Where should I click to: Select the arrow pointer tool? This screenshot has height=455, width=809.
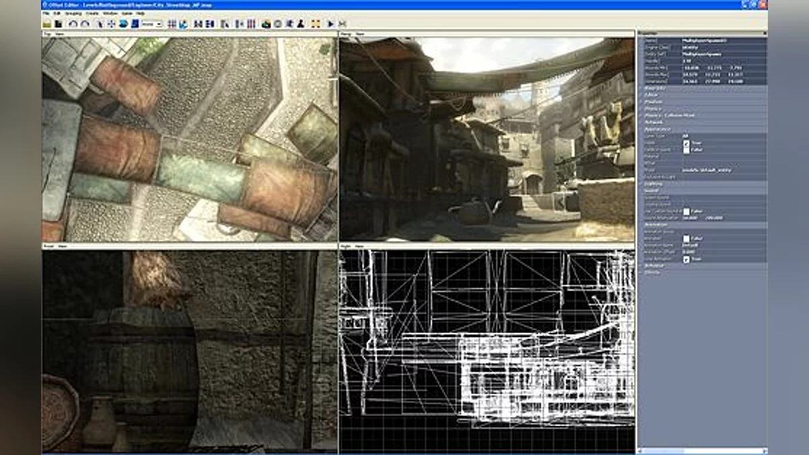(99, 24)
